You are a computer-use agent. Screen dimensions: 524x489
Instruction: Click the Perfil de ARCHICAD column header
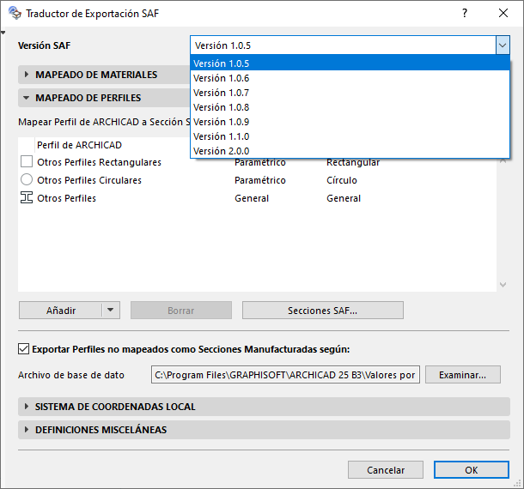pyautogui.click(x=79, y=145)
